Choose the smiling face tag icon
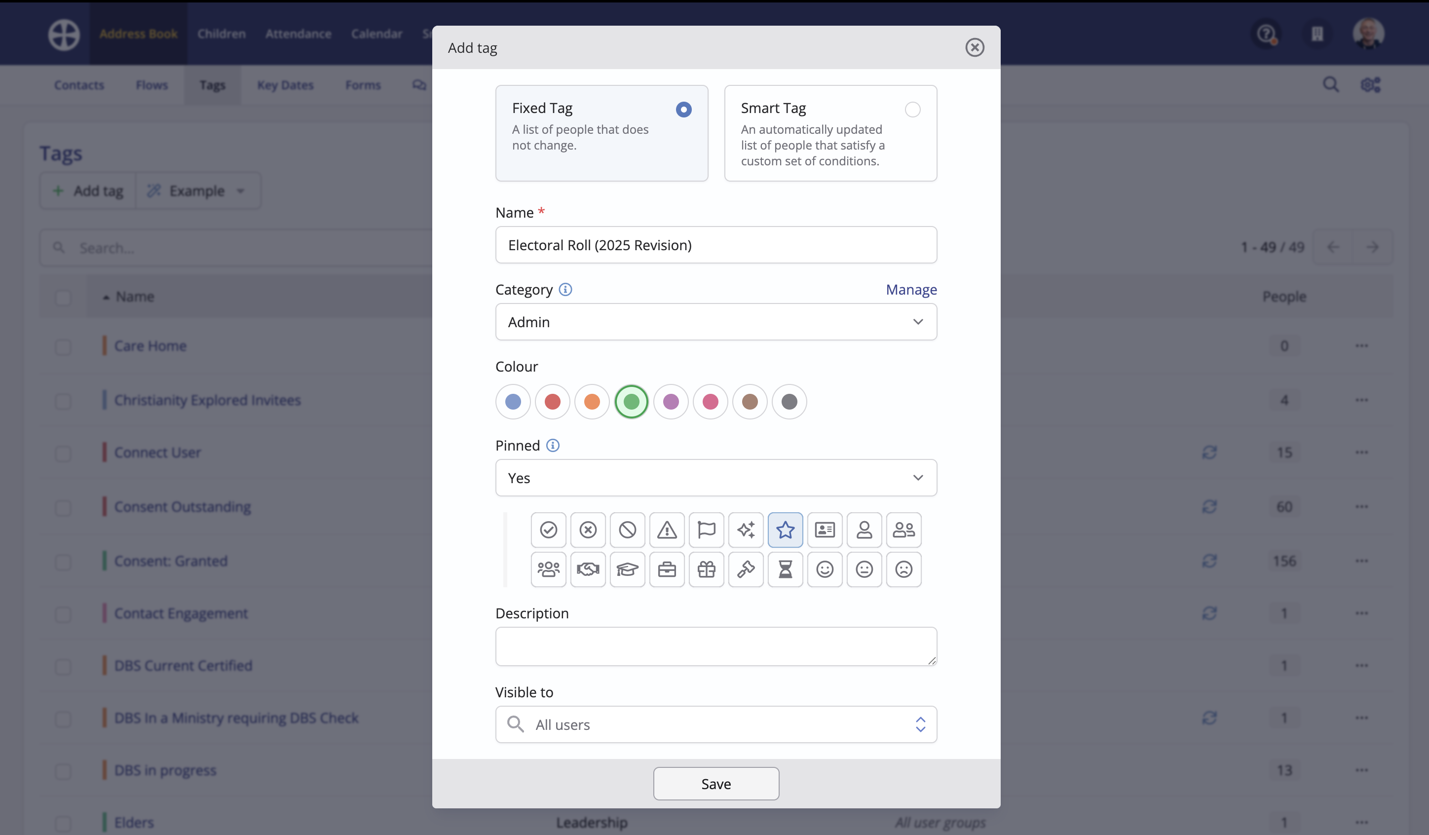Screen dimensions: 1429x835 click(x=825, y=569)
